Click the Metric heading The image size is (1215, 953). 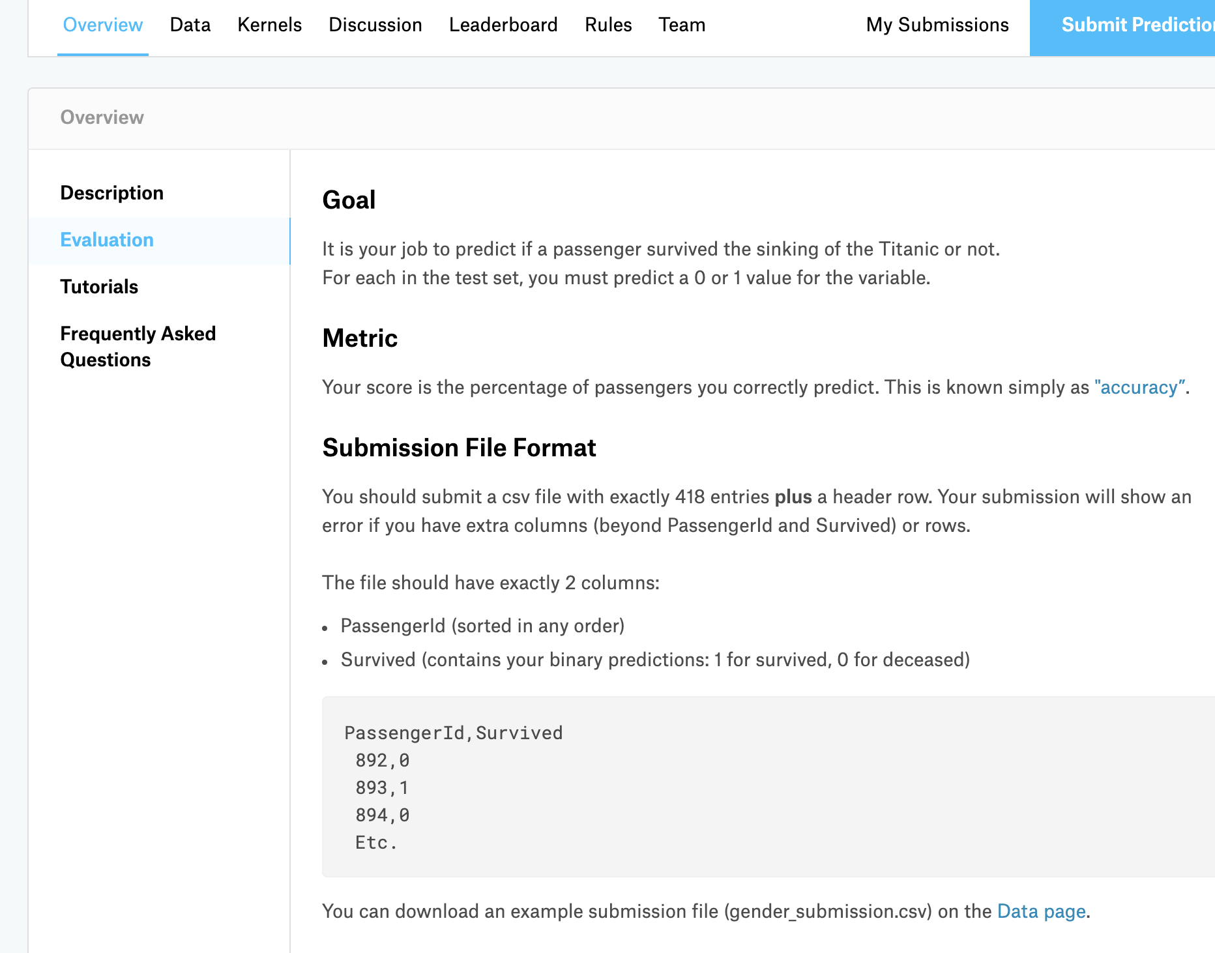[x=360, y=338]
